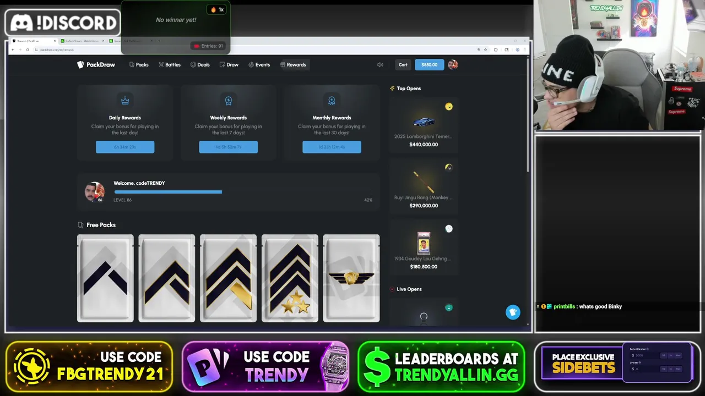This screenshot has width=705, height=396.
Task: Open the gold-trimmed double-chevron free pack
Action: (166, 278)
